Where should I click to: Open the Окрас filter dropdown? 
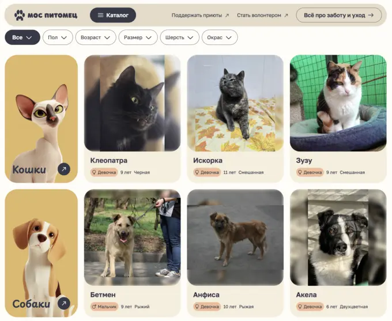[220, 37]
